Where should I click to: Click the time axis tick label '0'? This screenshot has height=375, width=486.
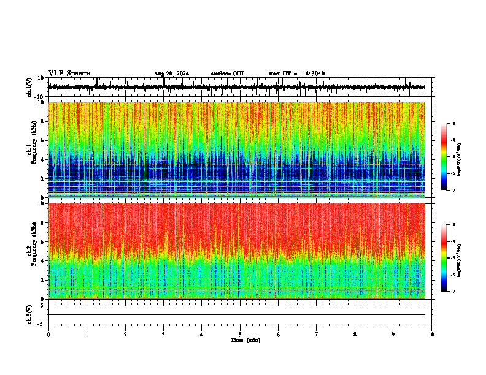click(x=48, y=335)
